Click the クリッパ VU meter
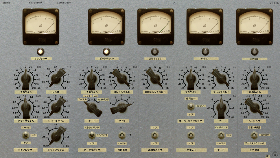The width and height of the screenshot is (280, 158). click(x=205, y=27)
